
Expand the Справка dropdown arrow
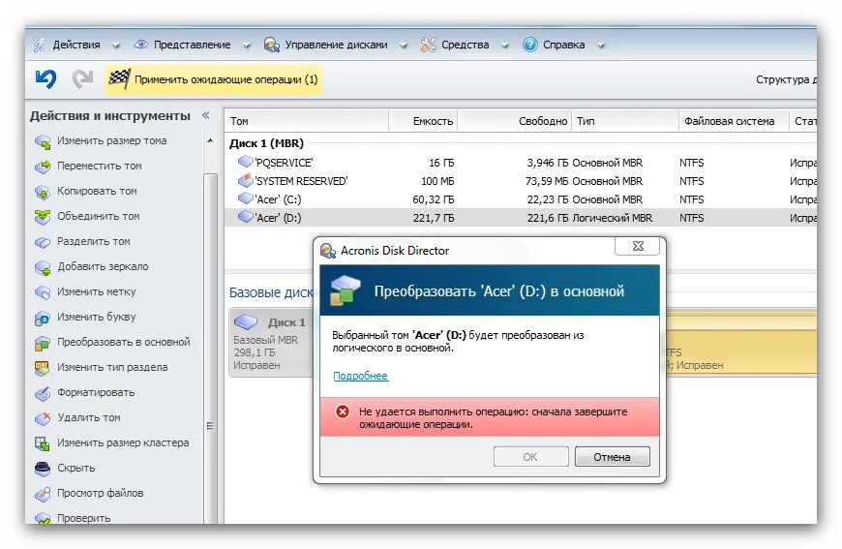(x=601, y=46)
